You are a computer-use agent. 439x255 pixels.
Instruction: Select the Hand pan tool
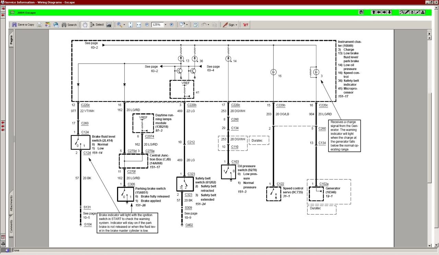coord(84,25)
